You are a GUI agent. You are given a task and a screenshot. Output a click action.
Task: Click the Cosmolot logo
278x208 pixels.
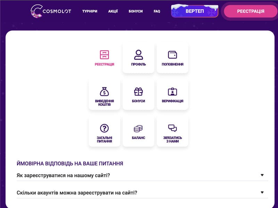(50, 11)
